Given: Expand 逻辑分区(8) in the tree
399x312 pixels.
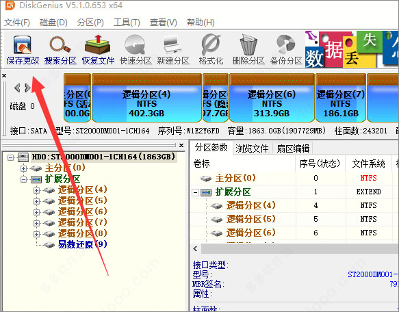Looking at the screenshot, I should coord(36,234).
